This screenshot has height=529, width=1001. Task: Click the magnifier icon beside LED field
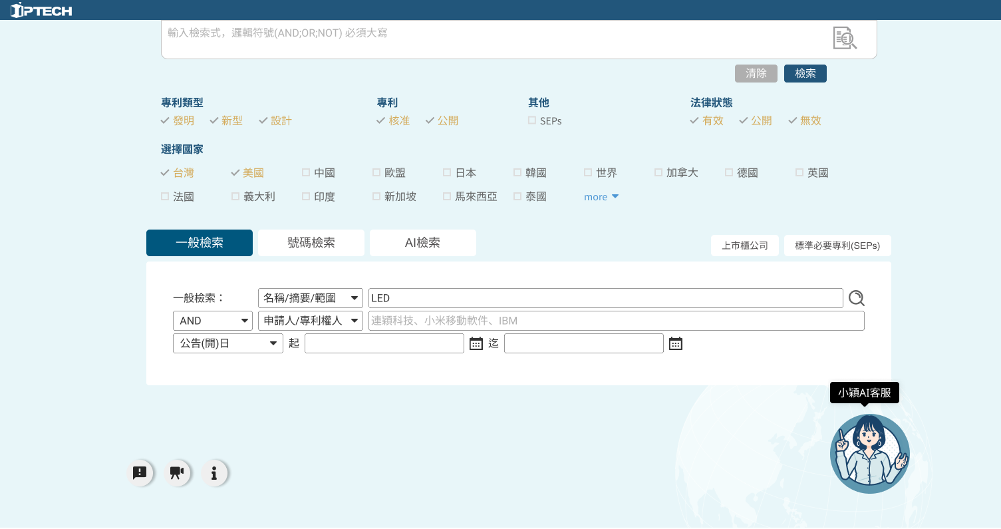[856, 298]
